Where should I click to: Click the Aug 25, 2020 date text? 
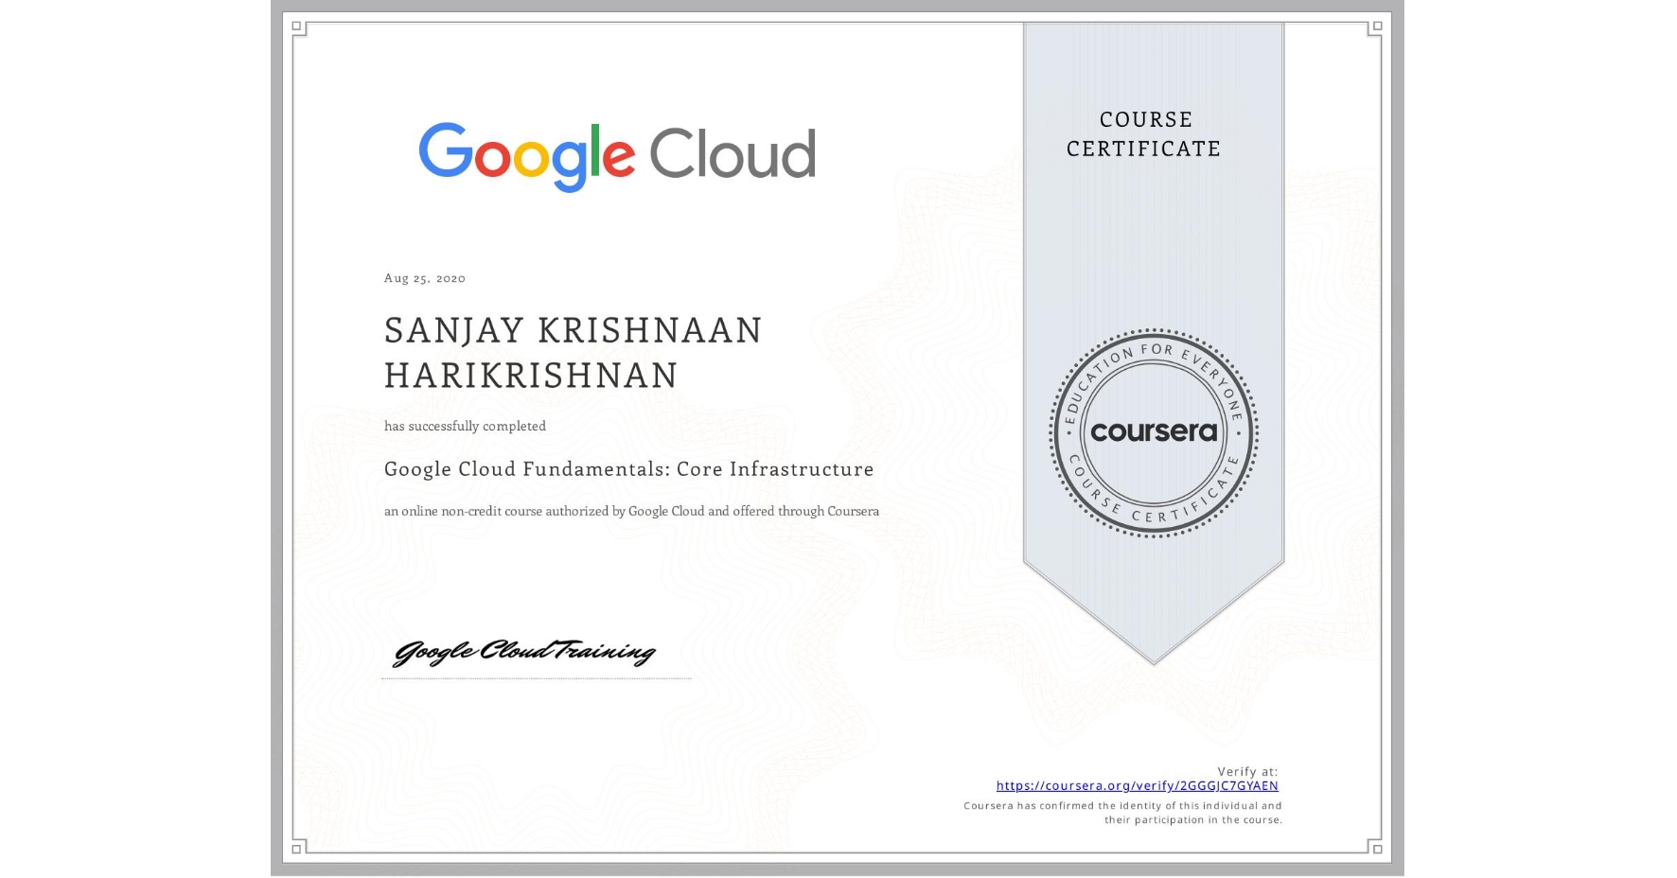423,277
